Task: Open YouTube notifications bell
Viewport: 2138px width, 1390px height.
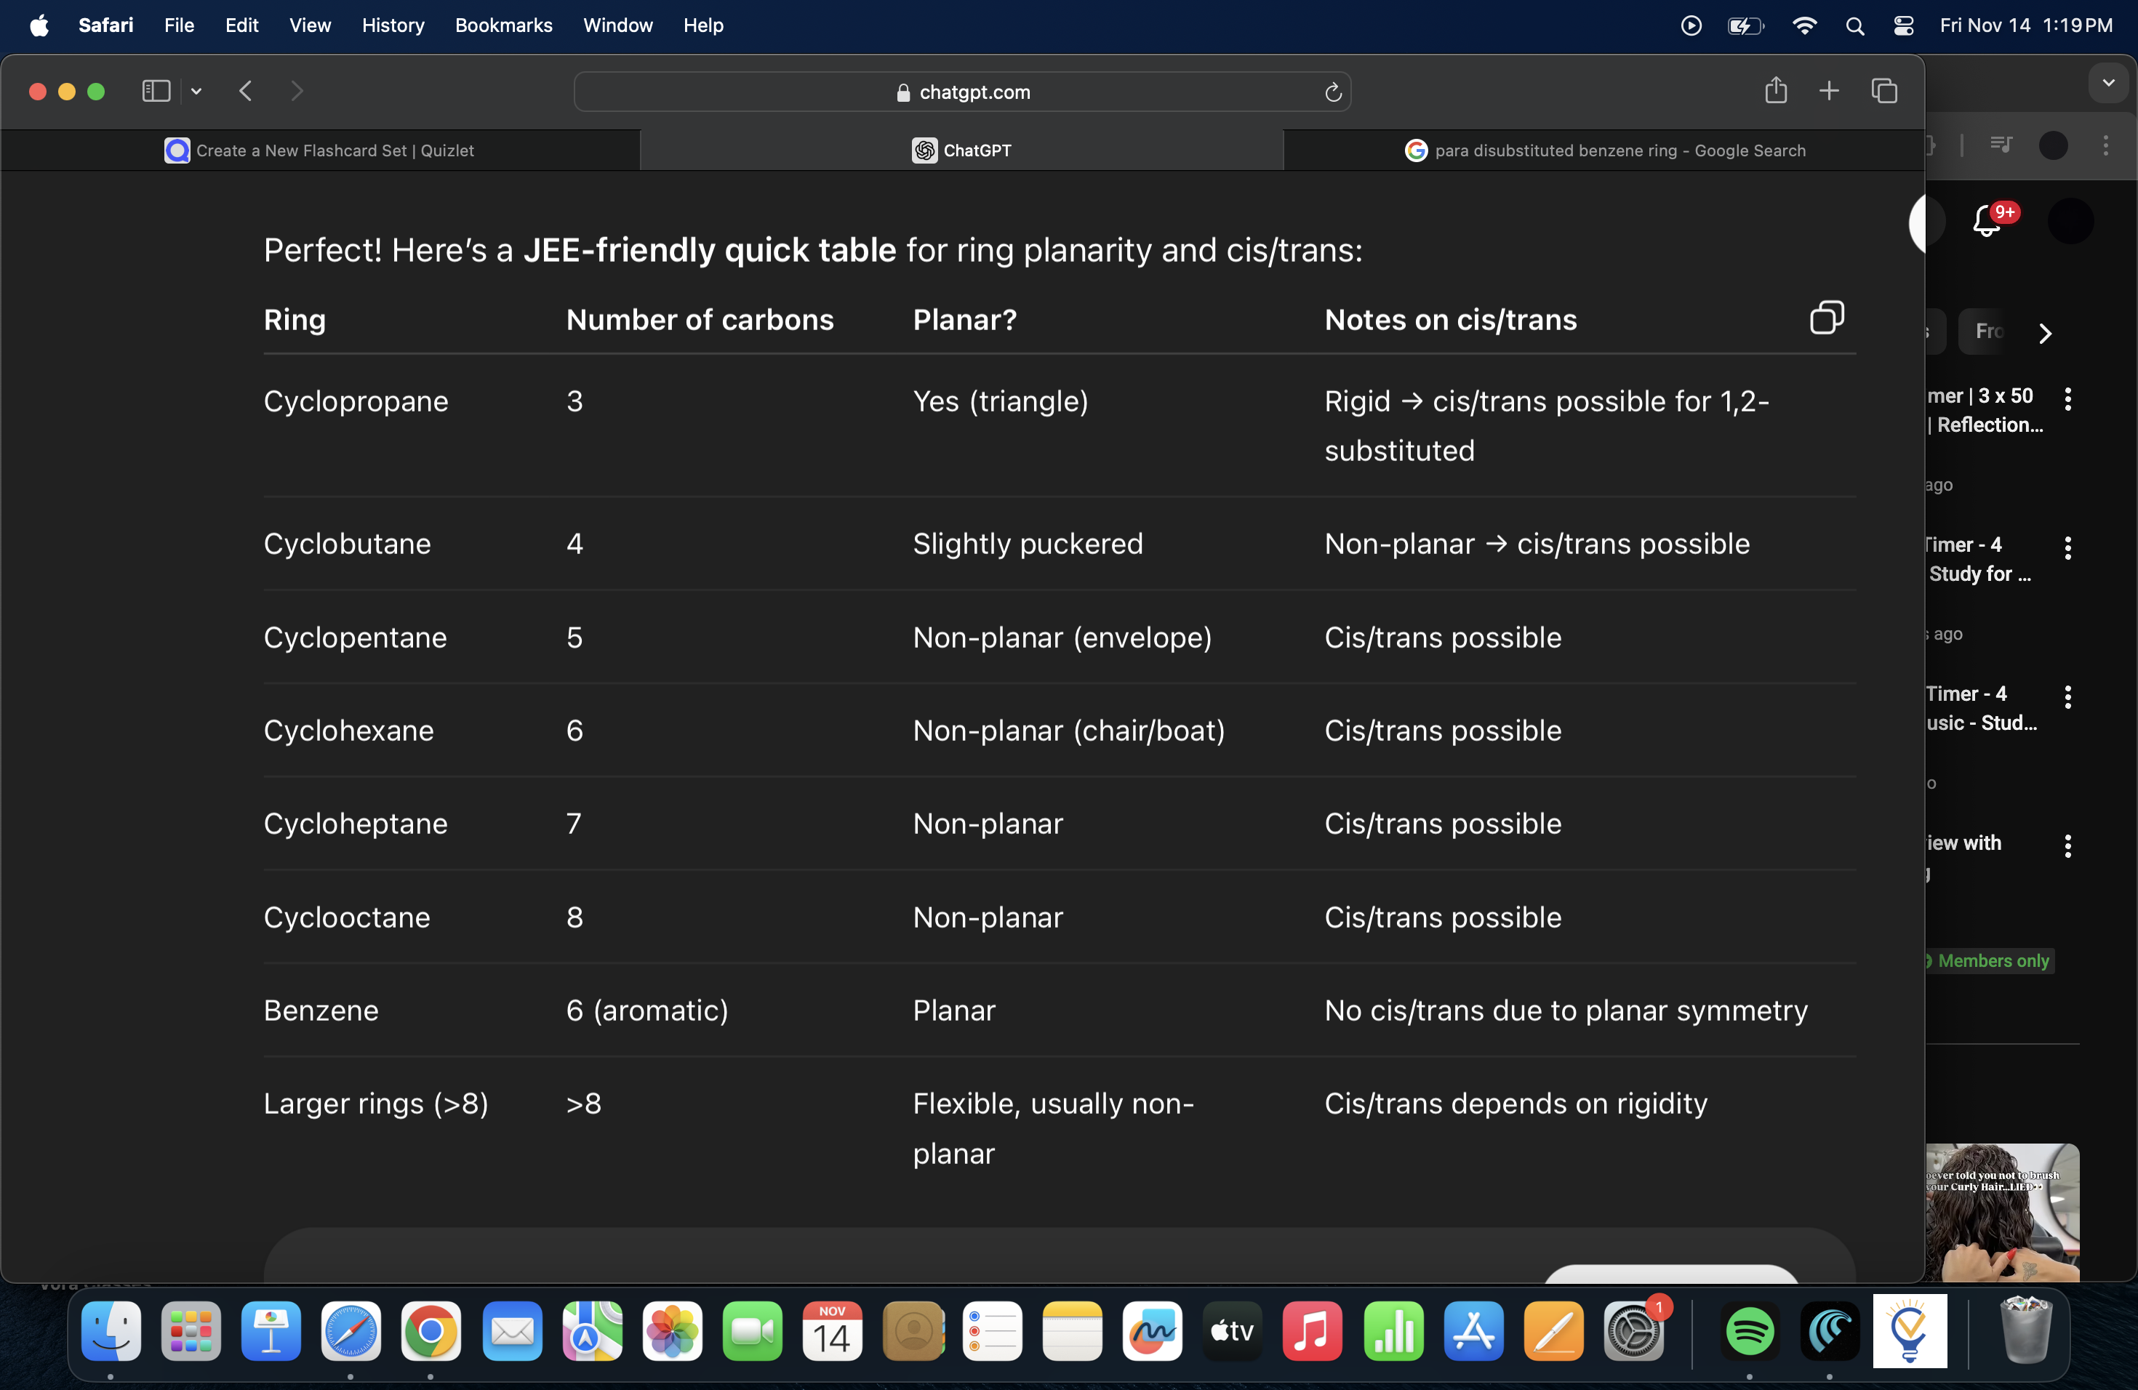Action: [1987, 221]
